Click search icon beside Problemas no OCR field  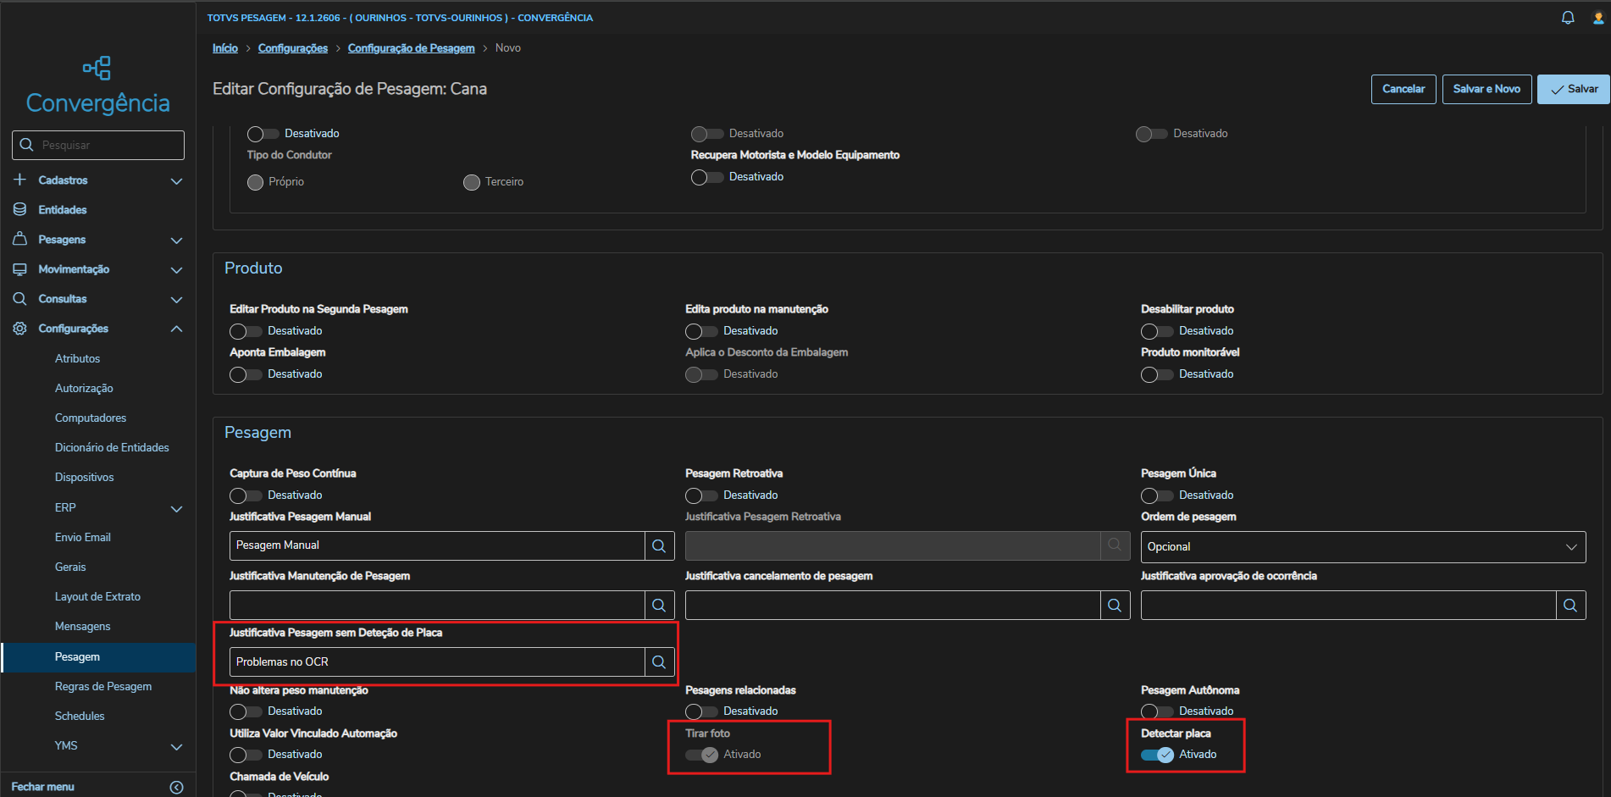click(659, 662)
